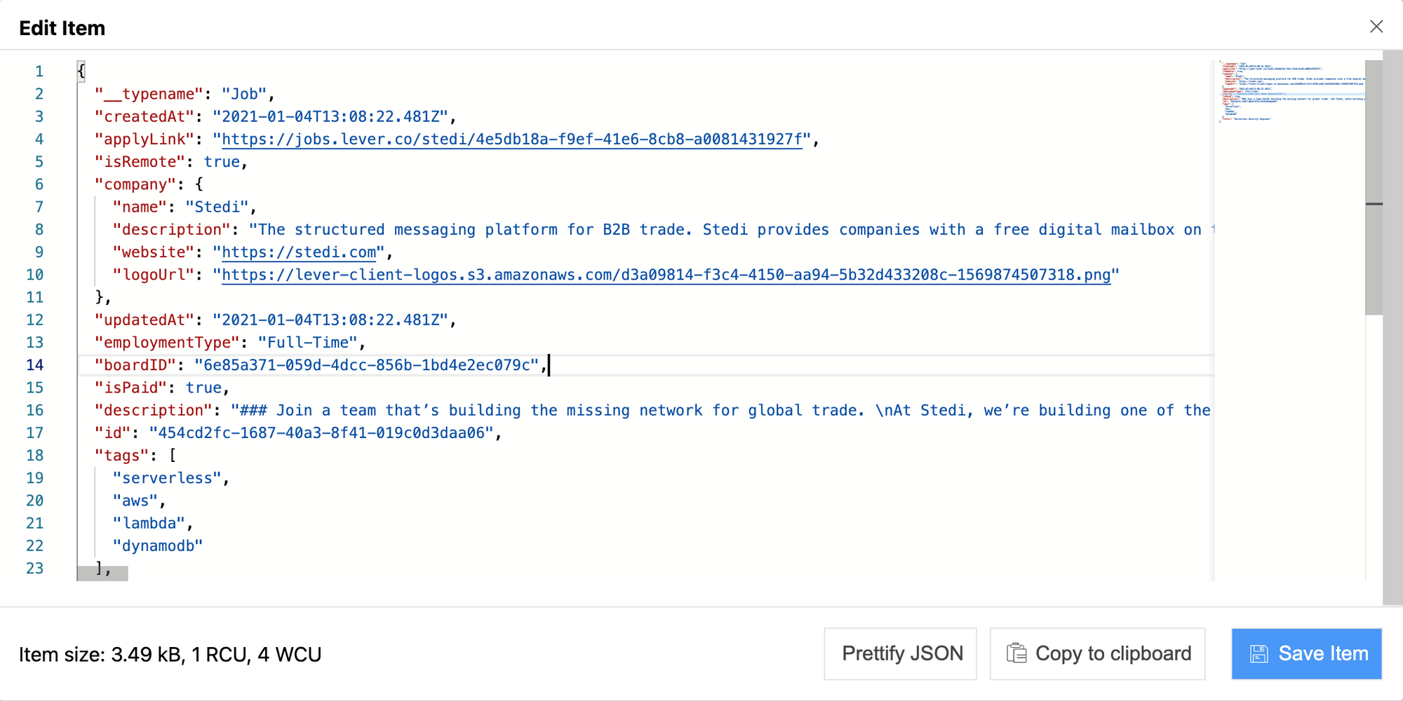Click the horizontal scrollbar below line 23
Image resolution: width=1403 pixels, height=701 pixels.
[x=102, y=574]
